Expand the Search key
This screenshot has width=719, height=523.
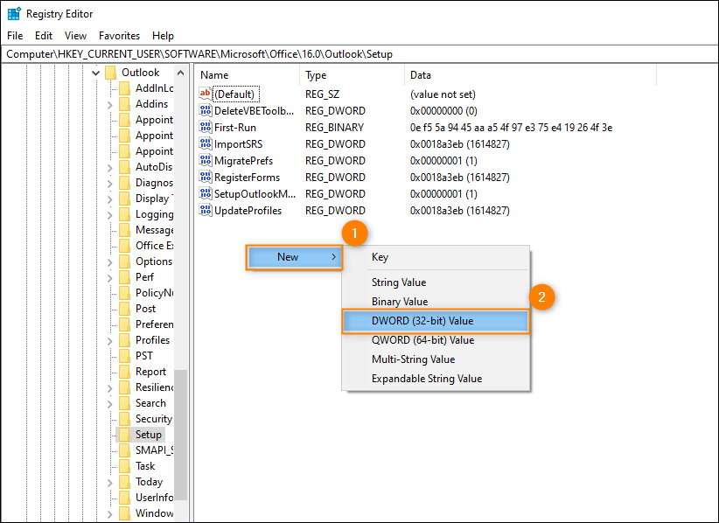pos(109,404)
